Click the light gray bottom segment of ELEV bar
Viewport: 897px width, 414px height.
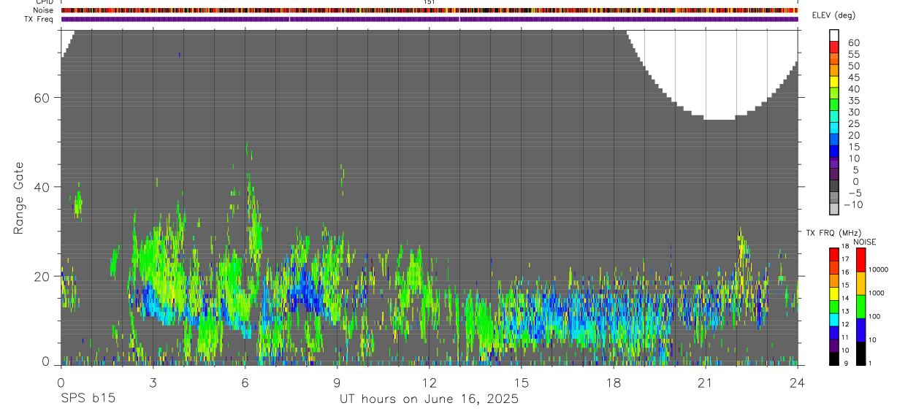pyautogui.click(x=834, y=209)
